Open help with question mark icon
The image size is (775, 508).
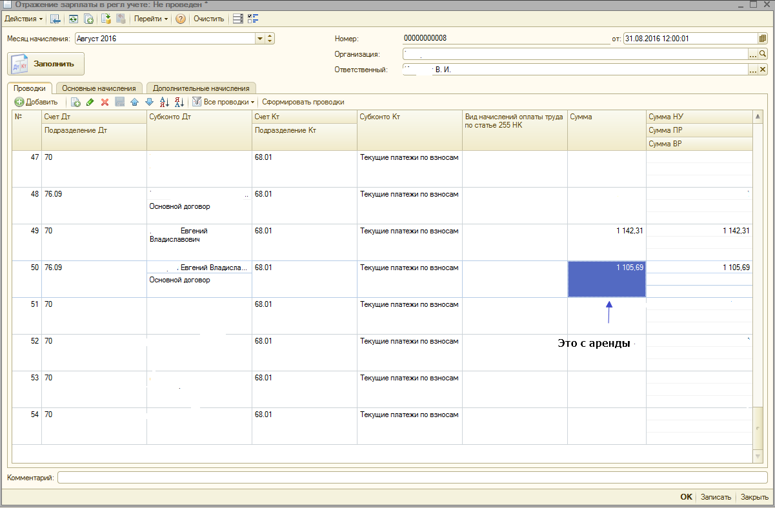181,19
